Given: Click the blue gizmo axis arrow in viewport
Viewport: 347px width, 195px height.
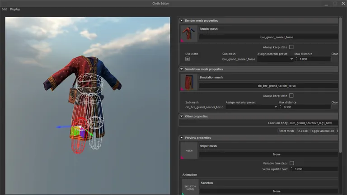Looking at the screenshot, I should 63,127.
